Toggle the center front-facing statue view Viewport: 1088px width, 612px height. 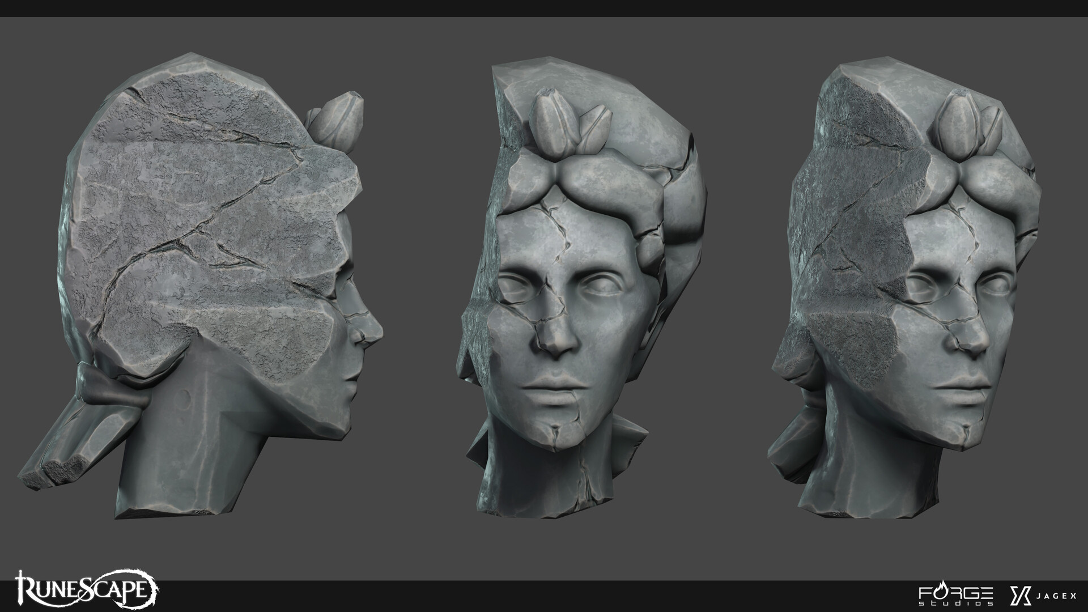tap(567, 283)
